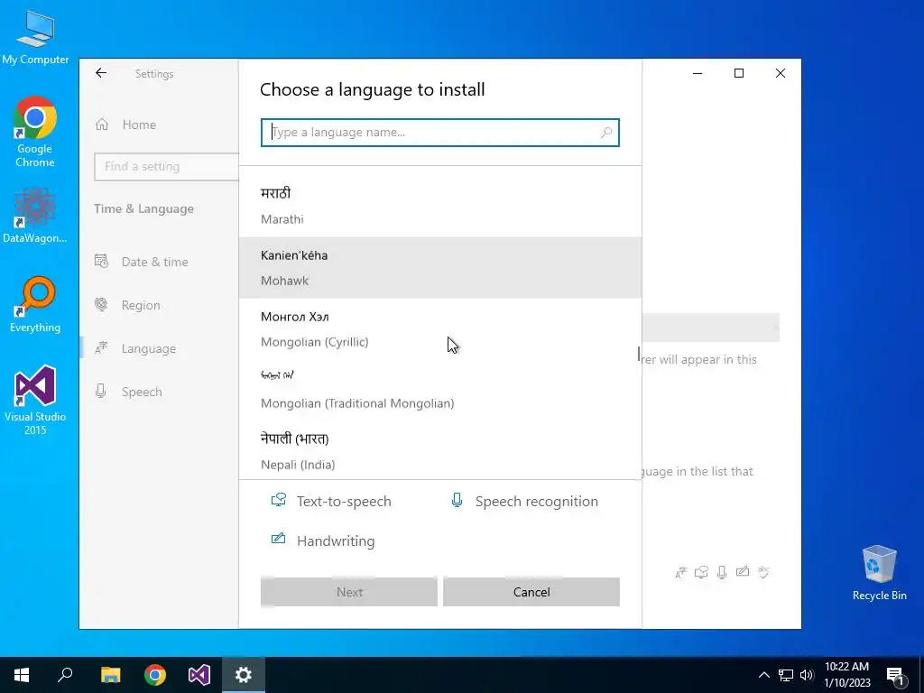Image resolution: width=924 pixels, height=693 pixels.
Task: Select Marathi from the language list
Action: pos(439,207)
